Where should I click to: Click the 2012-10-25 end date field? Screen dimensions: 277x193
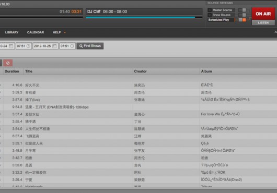tap(45, 46)
